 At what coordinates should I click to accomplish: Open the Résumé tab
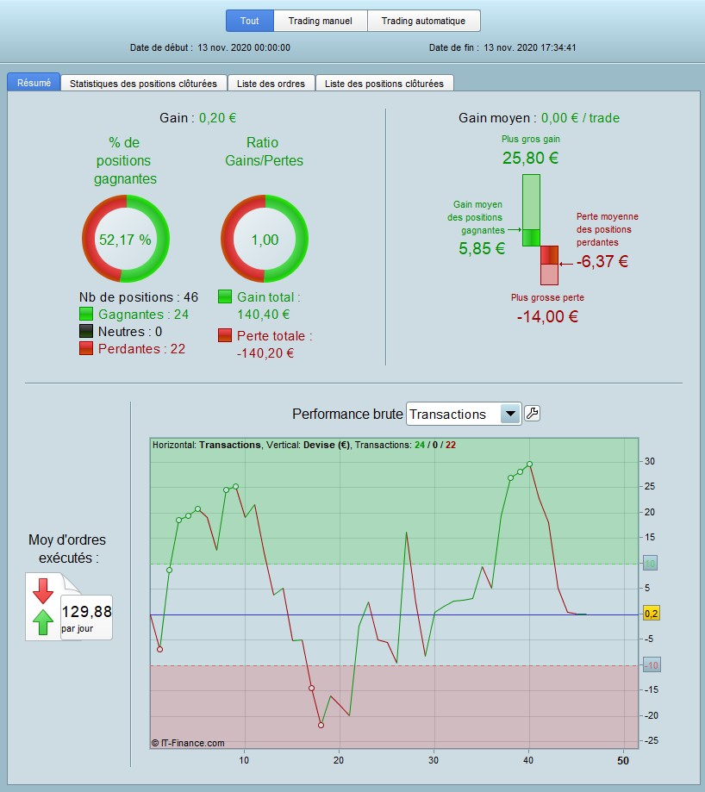click(34, 83)
